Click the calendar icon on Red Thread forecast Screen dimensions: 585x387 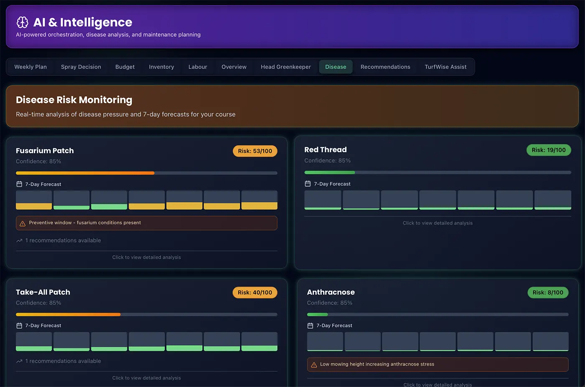tap(308, 183)
